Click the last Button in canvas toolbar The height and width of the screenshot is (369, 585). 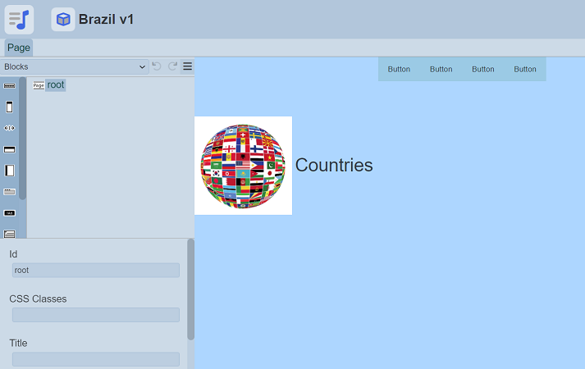525,70
